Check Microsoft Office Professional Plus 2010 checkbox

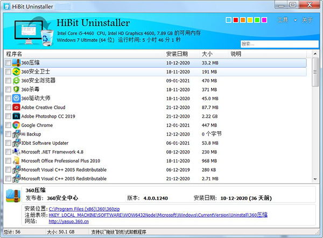click(x=8, y=160)
